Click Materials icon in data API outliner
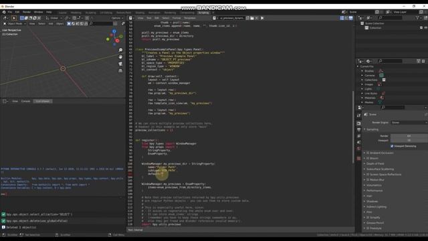Screen dimensions: 428x241 382,98
